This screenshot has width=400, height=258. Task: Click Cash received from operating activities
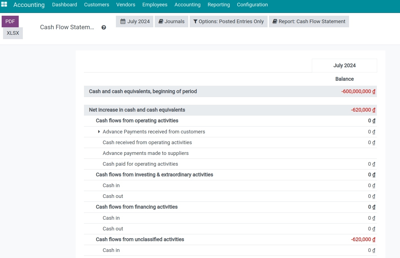pos(147,143)
